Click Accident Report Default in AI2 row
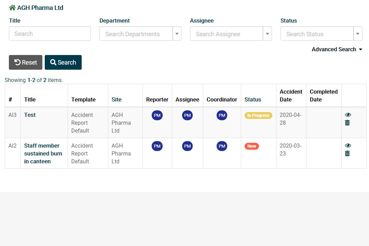369x246 pixels. tap(82, 153)
